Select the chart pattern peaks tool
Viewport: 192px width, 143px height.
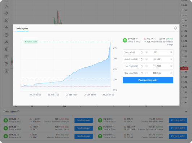6,42
